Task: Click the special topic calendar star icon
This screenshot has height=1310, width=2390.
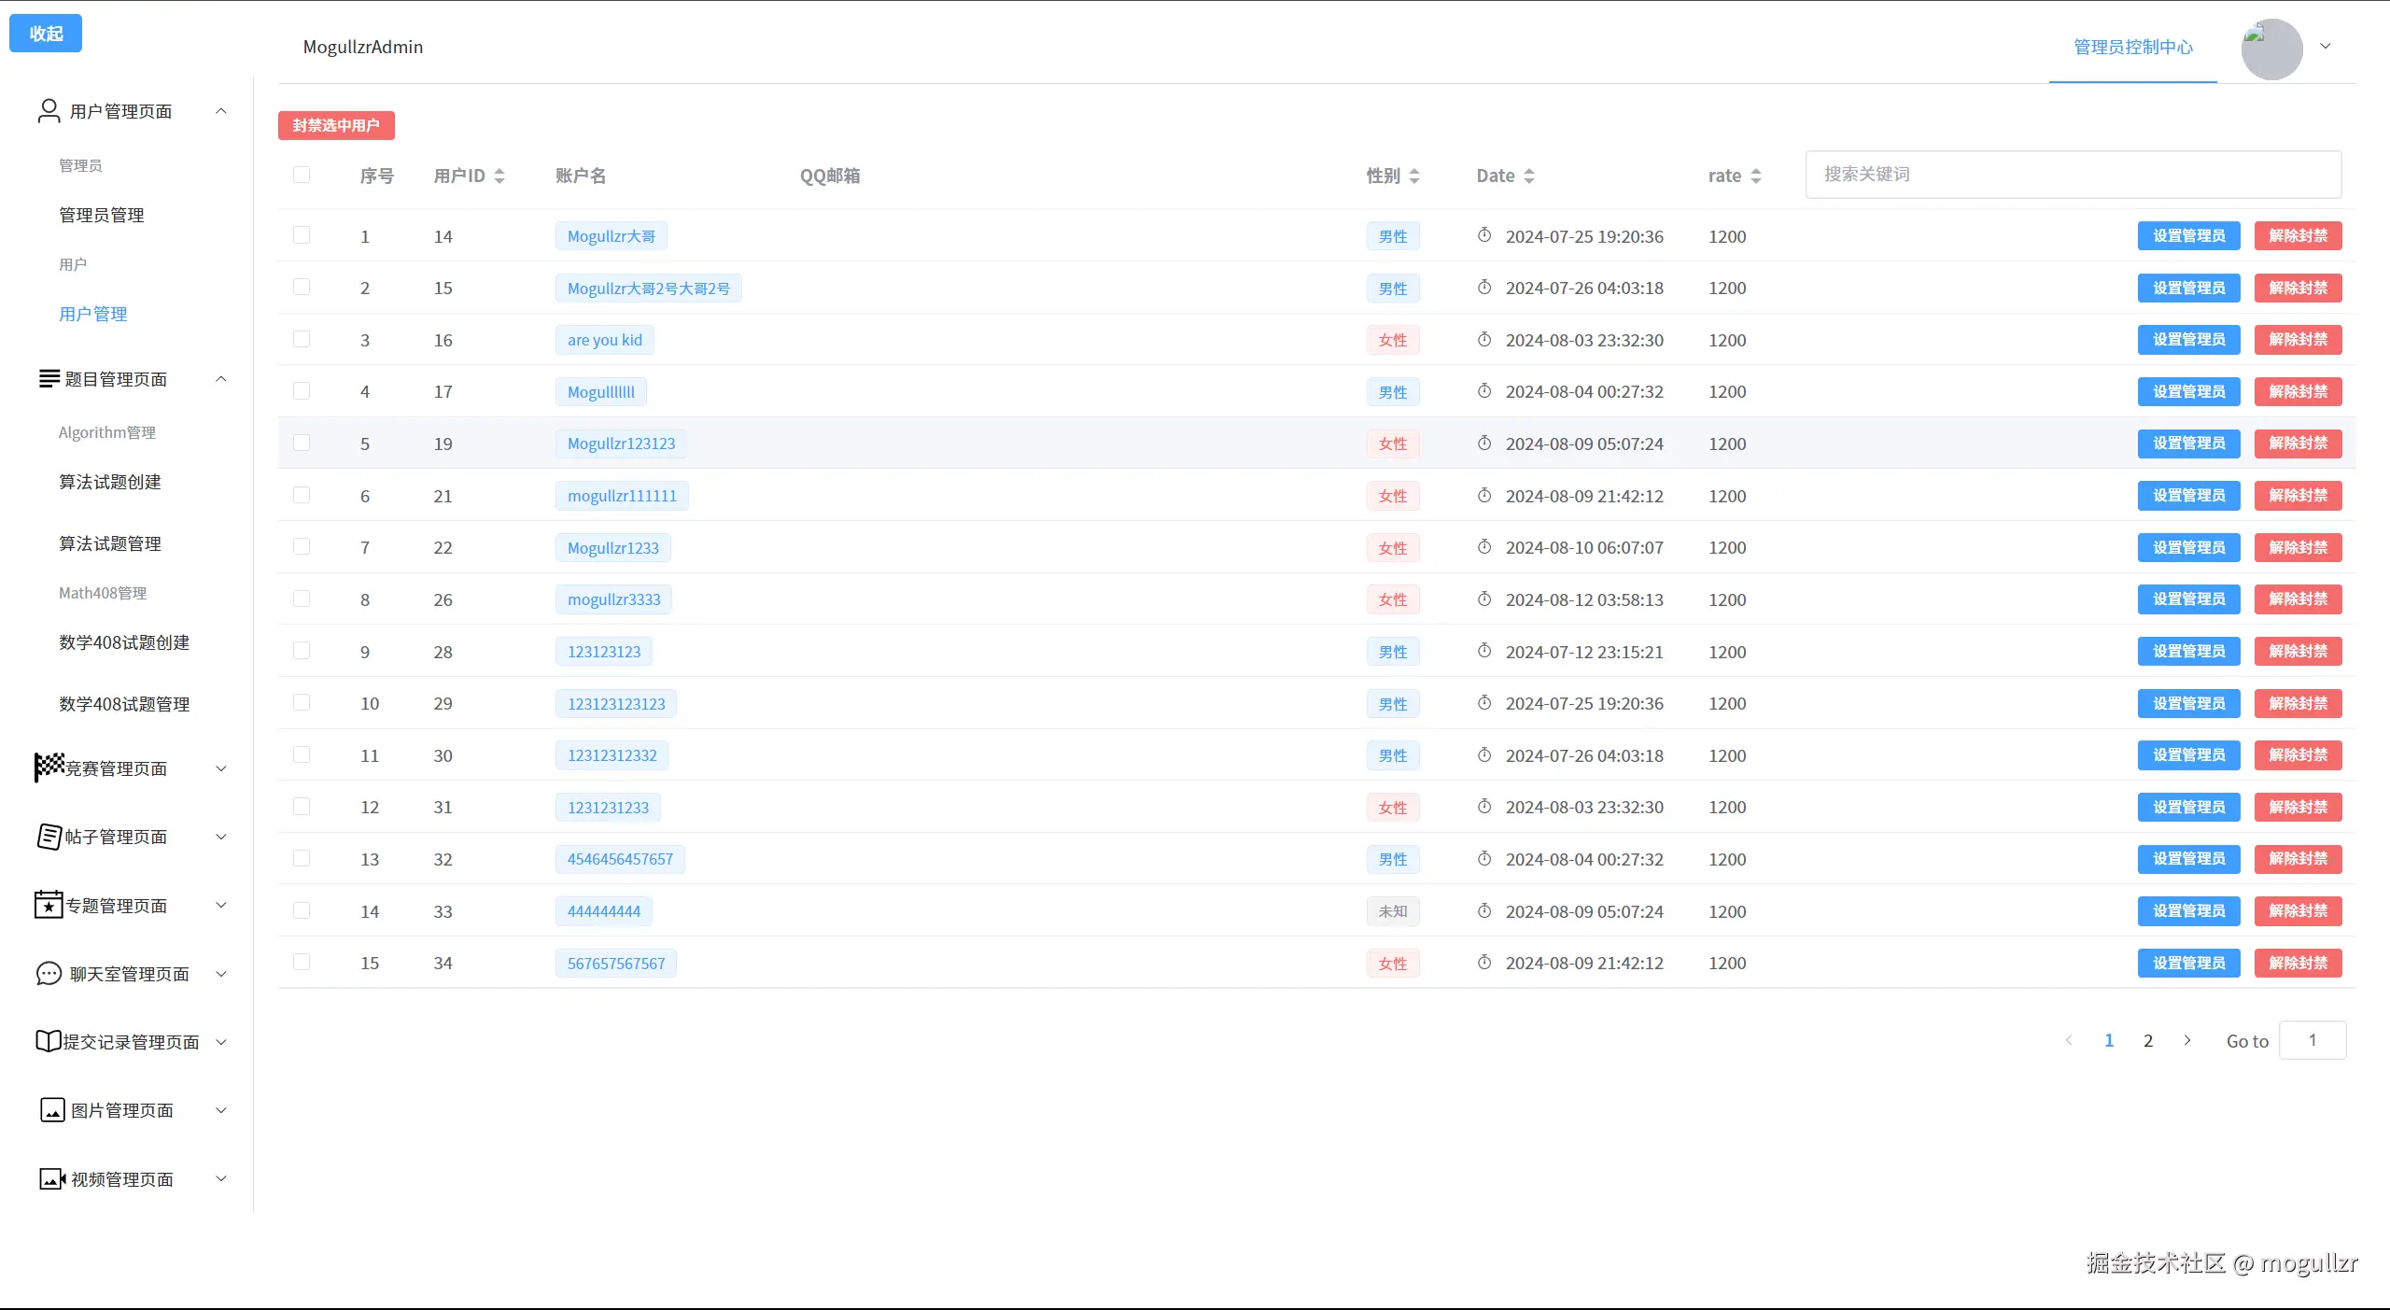Action: point(49,904)
